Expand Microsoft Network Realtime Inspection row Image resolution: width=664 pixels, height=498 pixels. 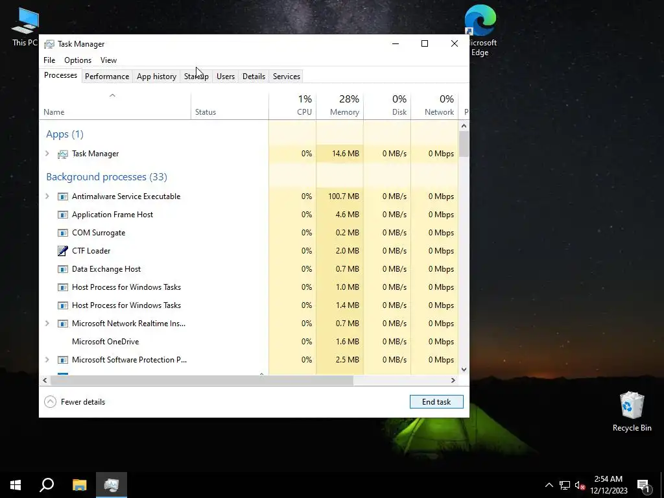47,324
